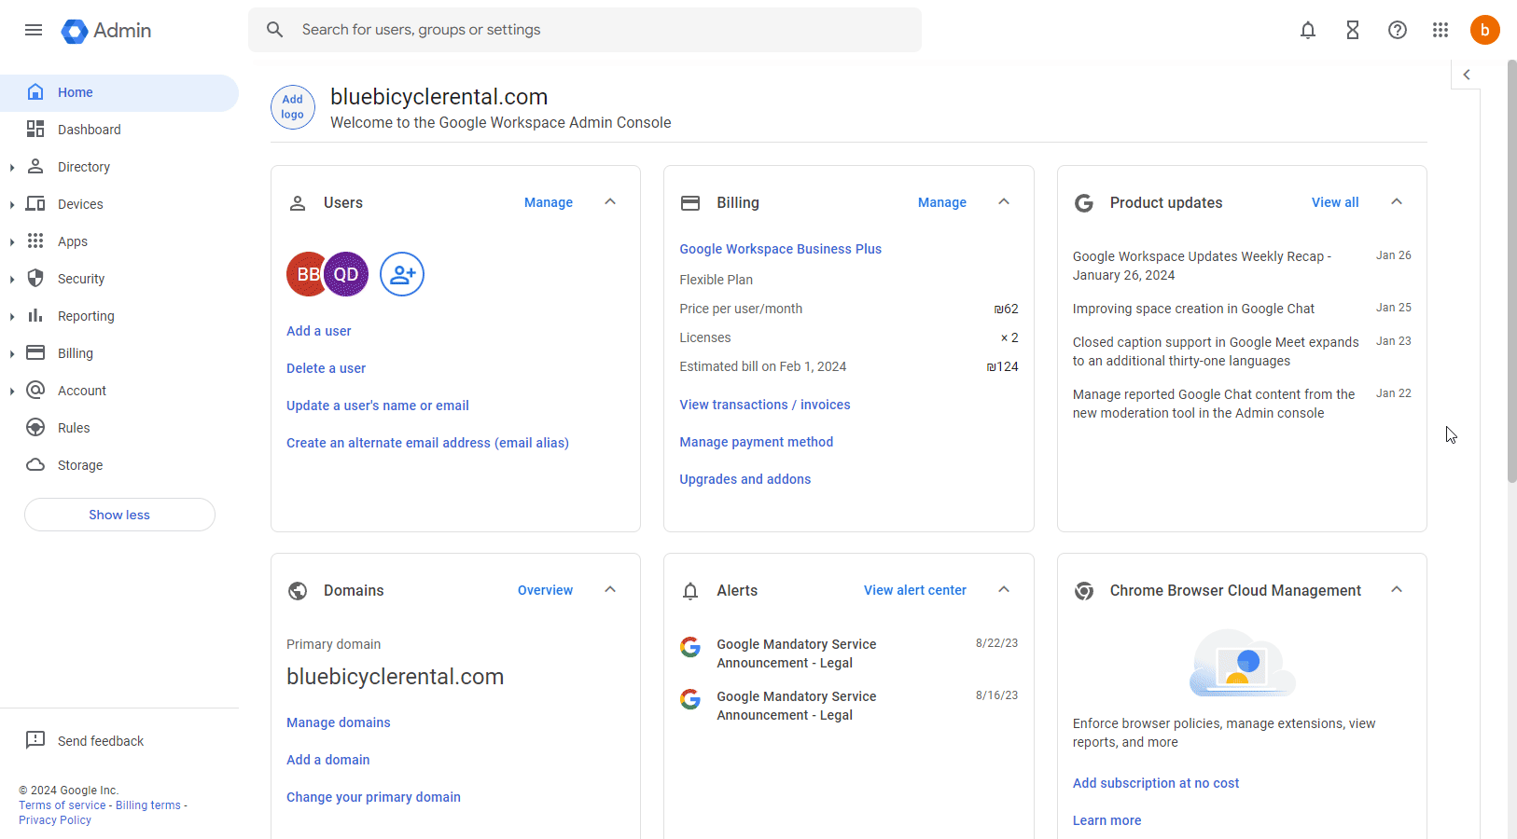The height and width of the screenshot is (839, 1517).
Task: Click the search magnifier icon
Action: [274, 30]
